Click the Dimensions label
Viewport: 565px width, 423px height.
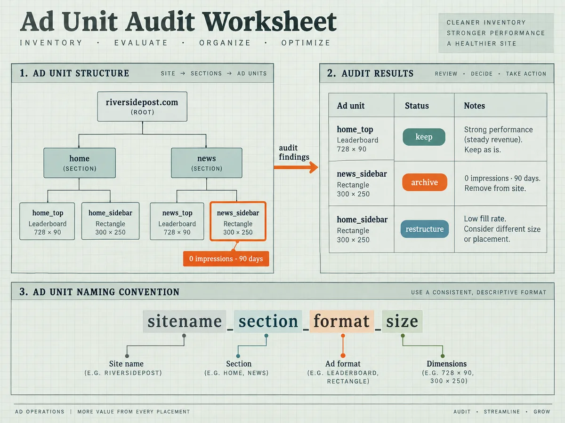[x=446, y=364]
